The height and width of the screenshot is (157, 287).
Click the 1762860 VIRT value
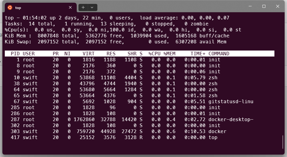pyautogui.click(x=84, y=120)
